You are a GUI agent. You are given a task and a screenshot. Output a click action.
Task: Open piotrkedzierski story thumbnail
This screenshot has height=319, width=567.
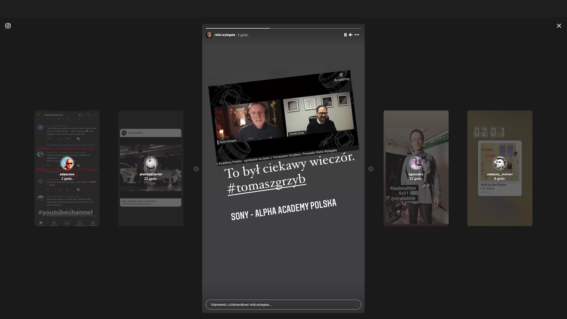pyautogui.click(x=151, y=168)
